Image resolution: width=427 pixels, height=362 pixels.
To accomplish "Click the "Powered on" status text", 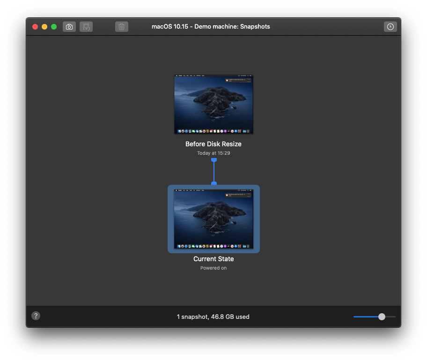I will (213, 268).
